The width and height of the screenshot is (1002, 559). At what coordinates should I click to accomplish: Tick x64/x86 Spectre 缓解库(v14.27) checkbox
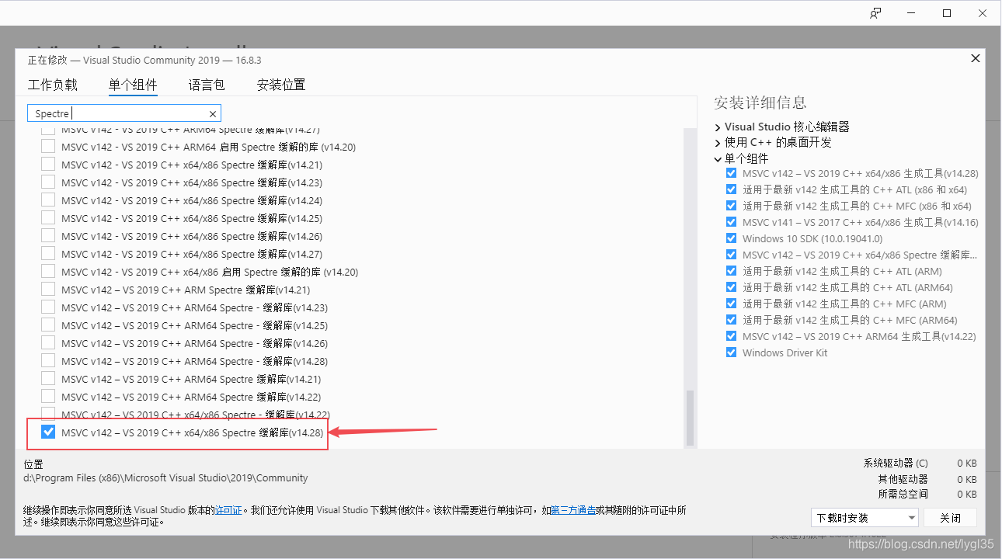tap(48, 254)
